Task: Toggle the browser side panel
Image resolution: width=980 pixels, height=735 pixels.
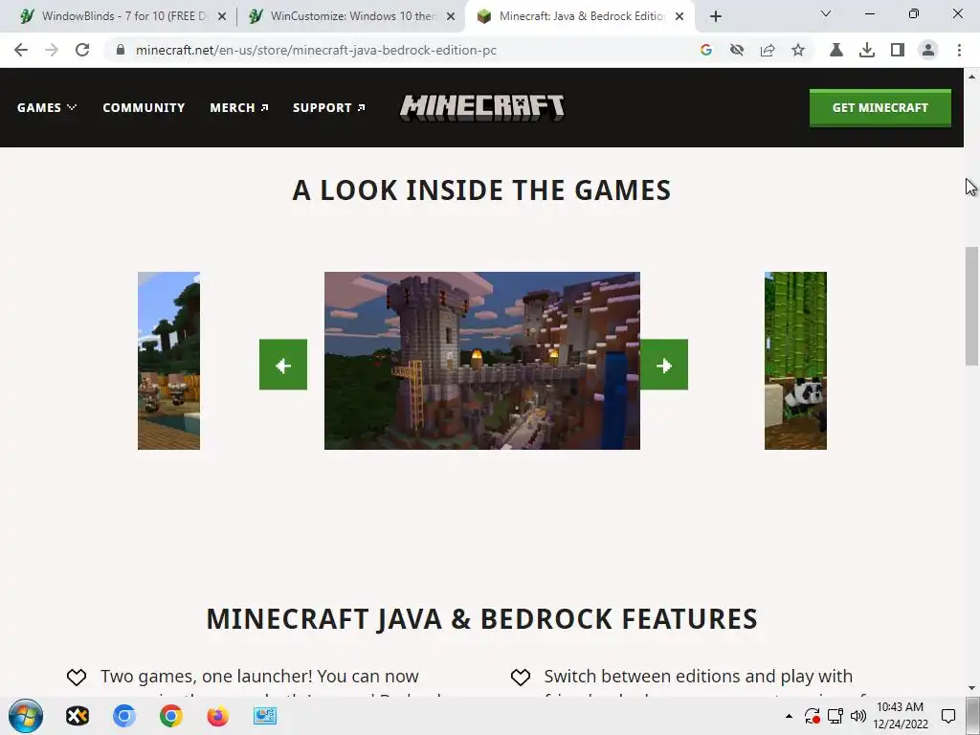Action: pos(898,50)
